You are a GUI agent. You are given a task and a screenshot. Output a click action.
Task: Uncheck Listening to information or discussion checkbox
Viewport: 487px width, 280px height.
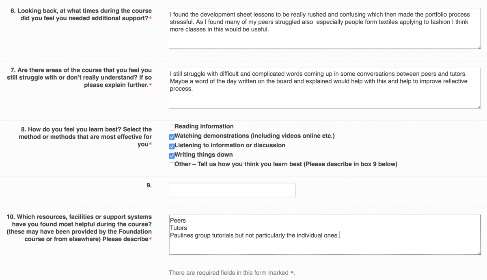tap(172, 146)
